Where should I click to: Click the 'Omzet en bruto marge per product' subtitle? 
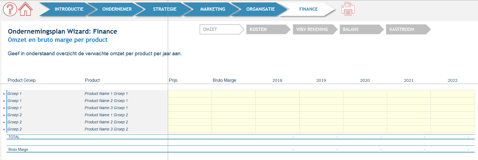pos(58,40)
